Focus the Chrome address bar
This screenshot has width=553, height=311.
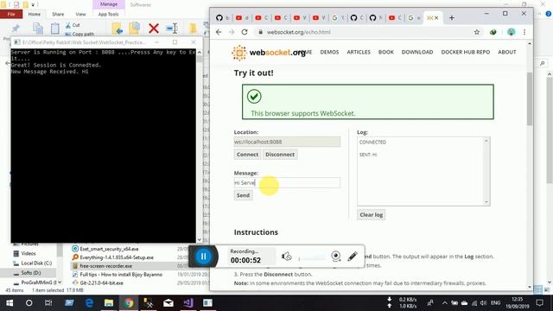click(x=363, y=32)
